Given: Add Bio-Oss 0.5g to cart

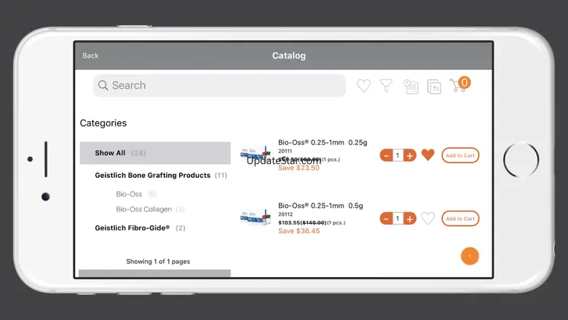Looking at the screenshot, I should tap(460, 219).
